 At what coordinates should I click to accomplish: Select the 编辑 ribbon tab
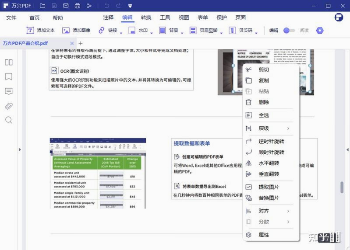[x=127, y=17]
